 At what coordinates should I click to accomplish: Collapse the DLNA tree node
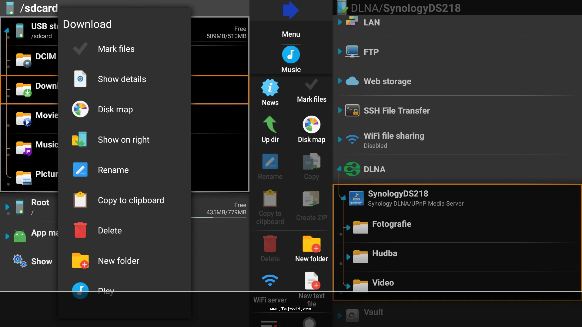[x=339, y=169]
